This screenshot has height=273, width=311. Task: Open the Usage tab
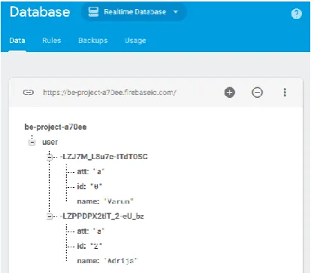pos(136,41)
